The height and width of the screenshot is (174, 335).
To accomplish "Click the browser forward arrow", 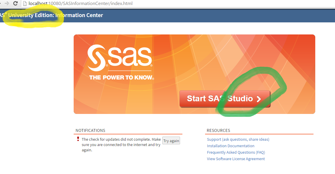I will pyautogui.click(x=7, y=4).
